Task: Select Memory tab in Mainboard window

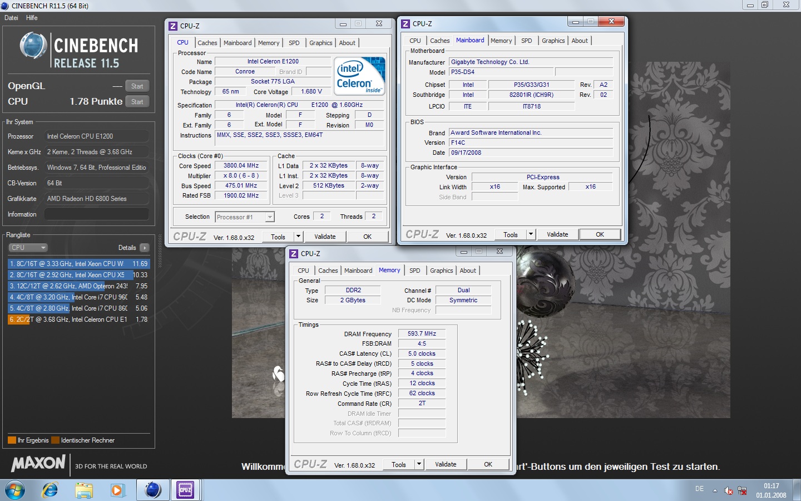Action: (x=501, y=41)
